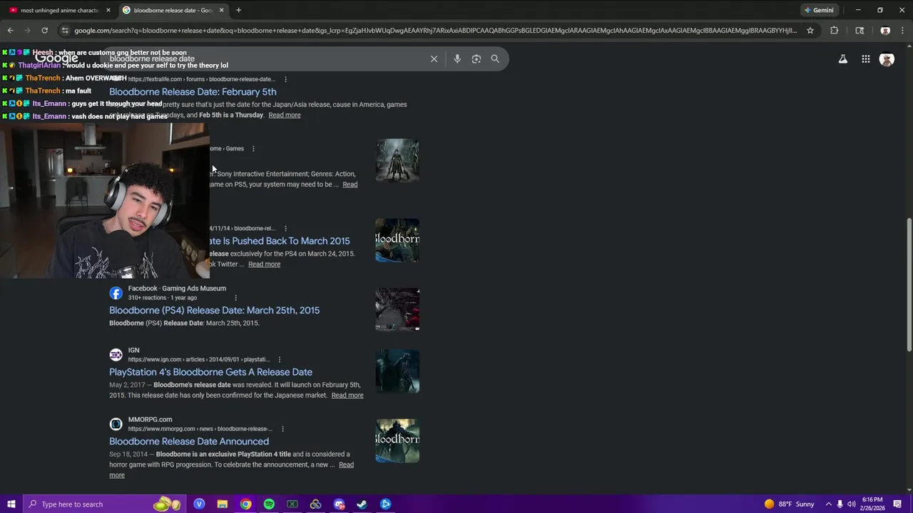Viewport: 913px width, 513px height.
Task: Bookmark this page with the star
Action: point(810,31)
